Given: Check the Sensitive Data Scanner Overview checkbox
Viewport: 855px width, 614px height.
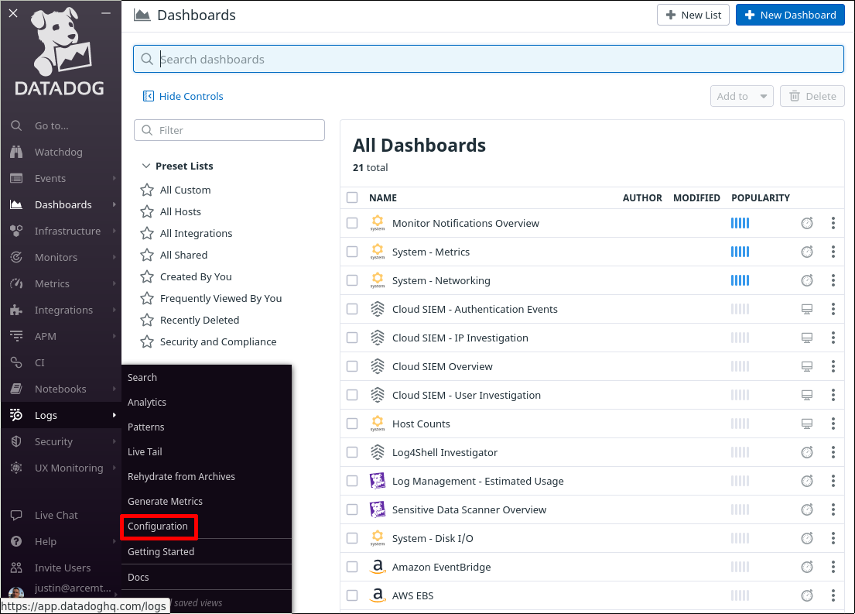Looking at the screenshot, I should pyautogui.click(x=352, y=509).
